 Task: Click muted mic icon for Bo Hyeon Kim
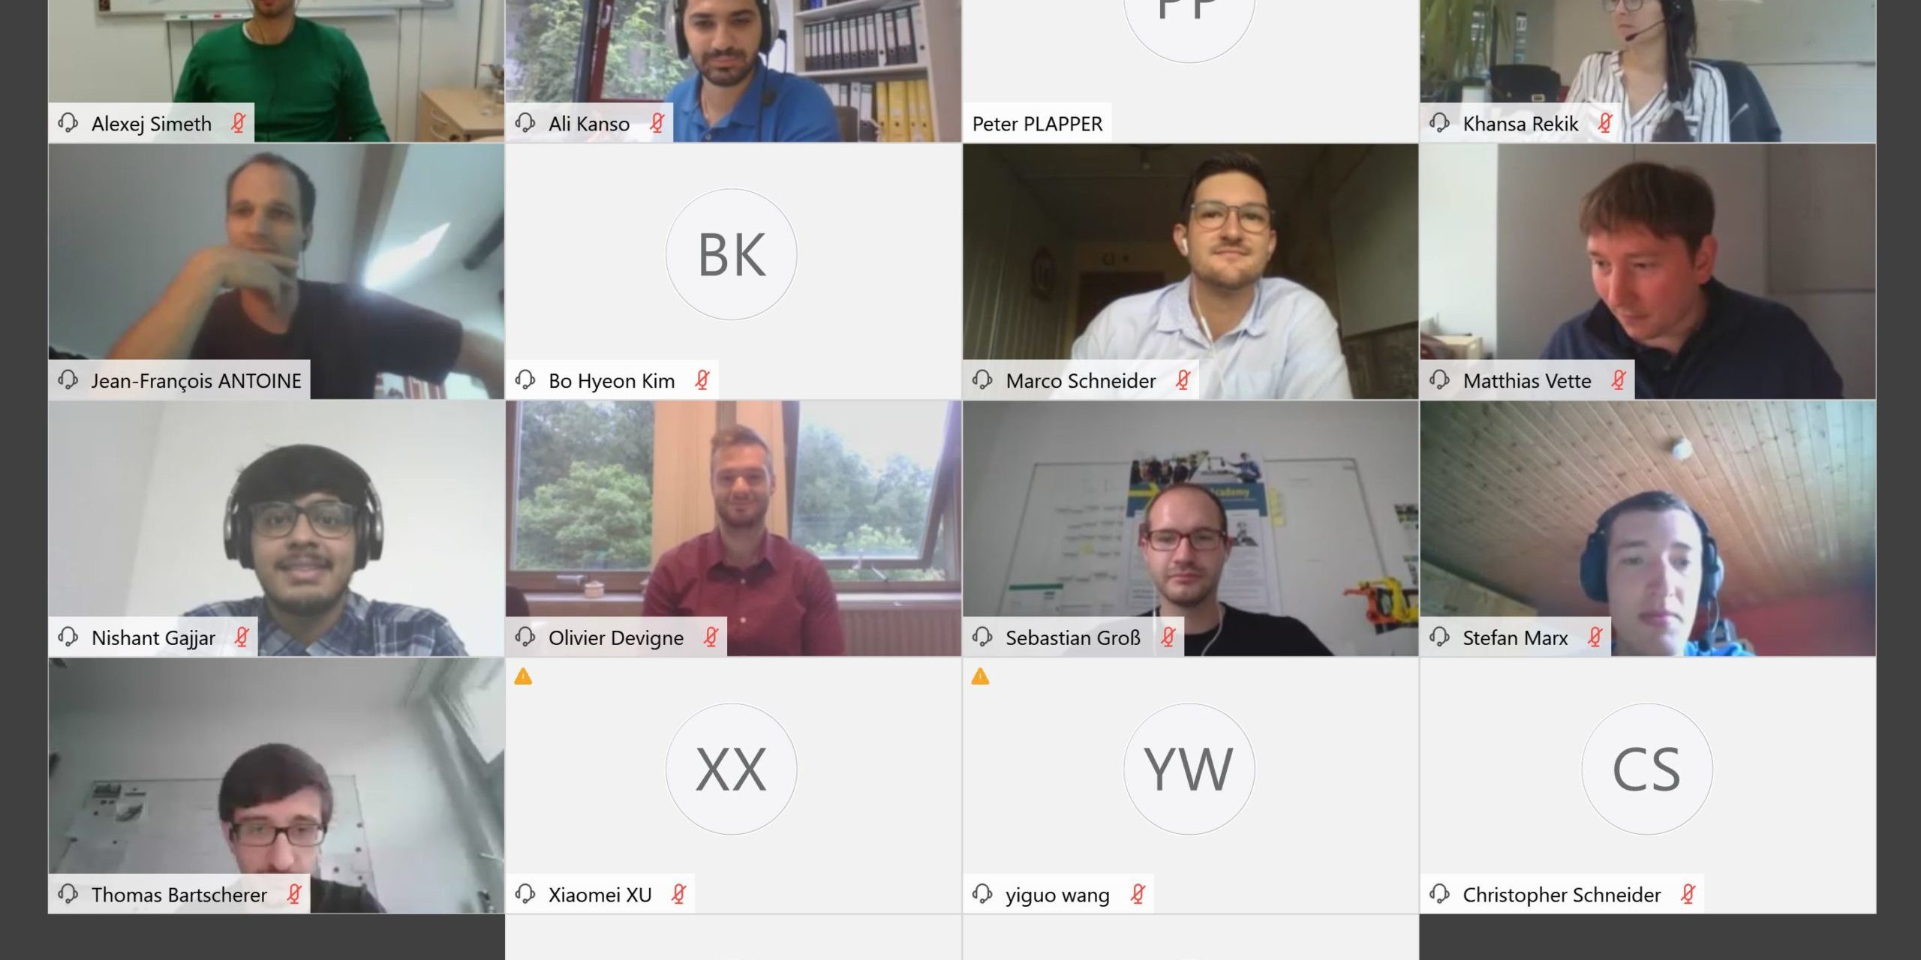(x=702, y=380)
